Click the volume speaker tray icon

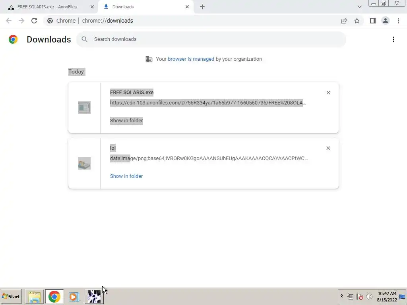pos(369,296)
